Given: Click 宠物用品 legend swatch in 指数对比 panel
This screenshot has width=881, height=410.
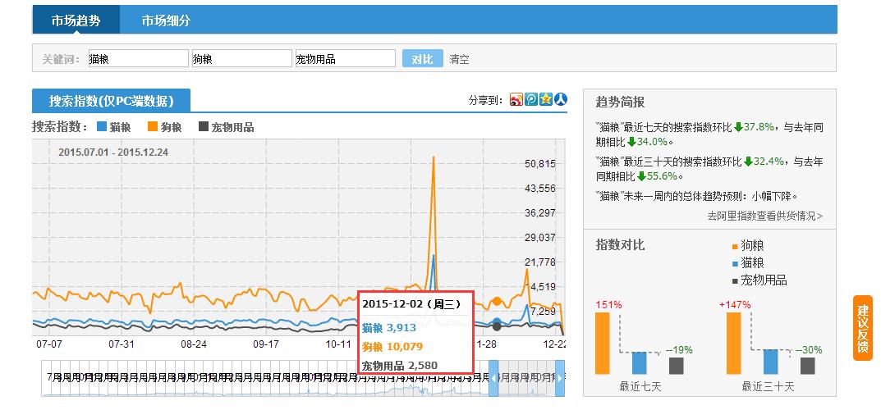Looking at the screenshot, I should point(734,281).
